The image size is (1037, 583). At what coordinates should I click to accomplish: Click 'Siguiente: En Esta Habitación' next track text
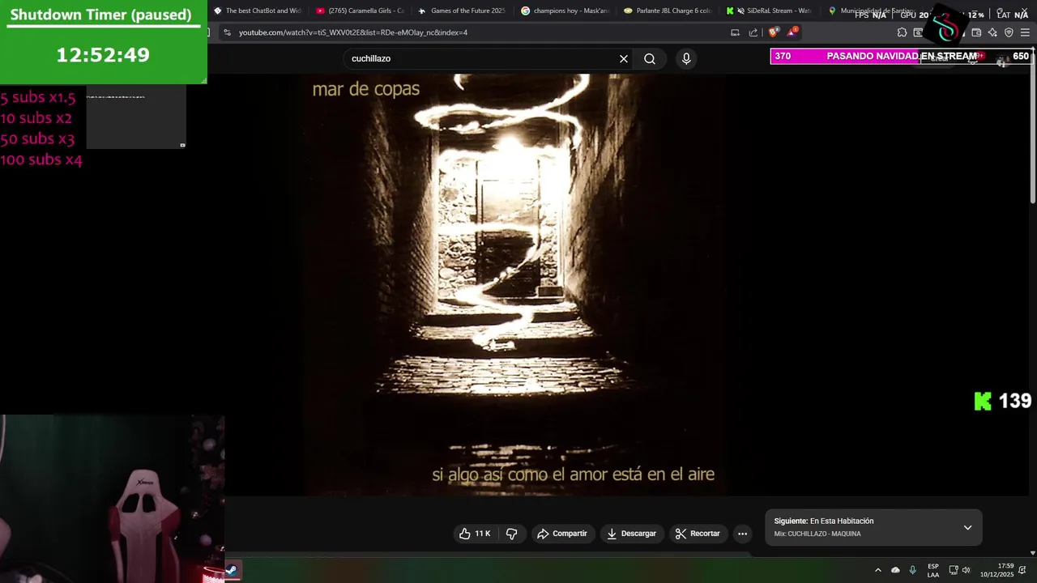pyautogui.click(x=824, y=521)
